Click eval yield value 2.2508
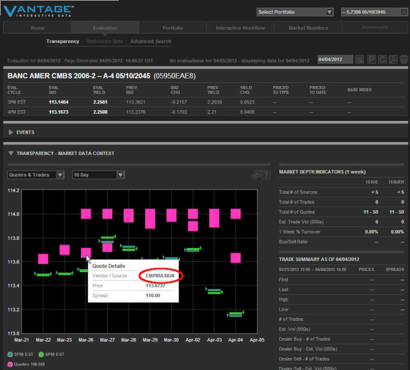The height and width of the screenshot is (370, 410). click(100, 112)
